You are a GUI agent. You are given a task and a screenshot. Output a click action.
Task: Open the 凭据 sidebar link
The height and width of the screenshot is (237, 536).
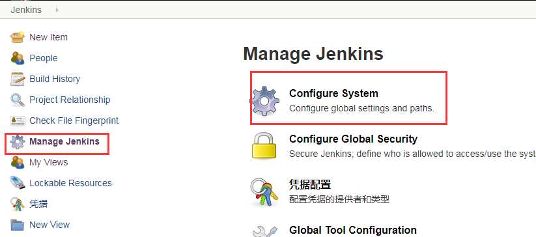[x=38, y=204]
